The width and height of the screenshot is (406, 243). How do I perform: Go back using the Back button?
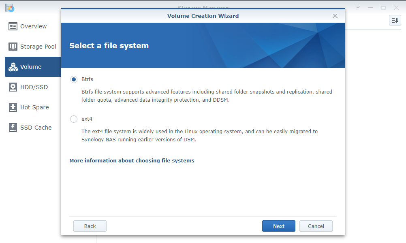pyautogui.click(x=90, y=226)
